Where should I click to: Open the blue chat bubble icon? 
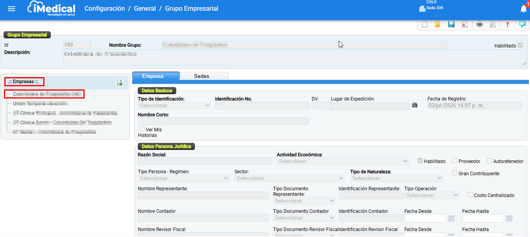pos(522,25)
